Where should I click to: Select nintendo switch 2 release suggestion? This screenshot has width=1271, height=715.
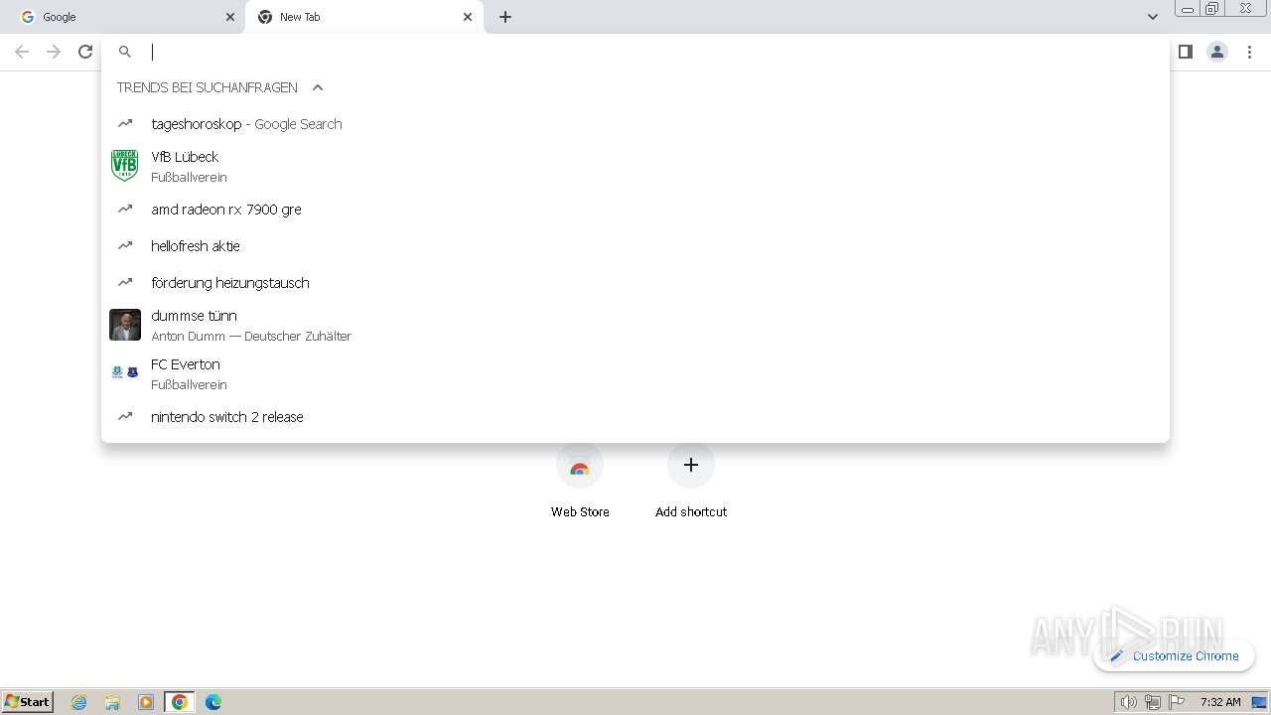(x=635, y=417)
